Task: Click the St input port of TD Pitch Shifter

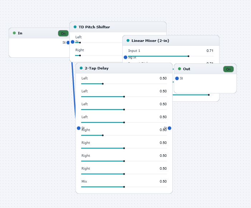Action: [x=73, y=42]
